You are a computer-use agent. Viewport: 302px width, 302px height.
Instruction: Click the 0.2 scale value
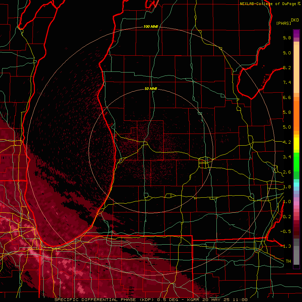pyautogui.click(x=287, y=217)
